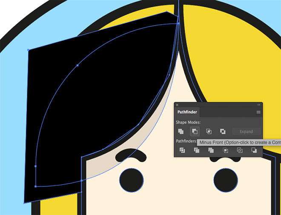
Task: Click the Outline pathfinder icon
Action: 240,150
